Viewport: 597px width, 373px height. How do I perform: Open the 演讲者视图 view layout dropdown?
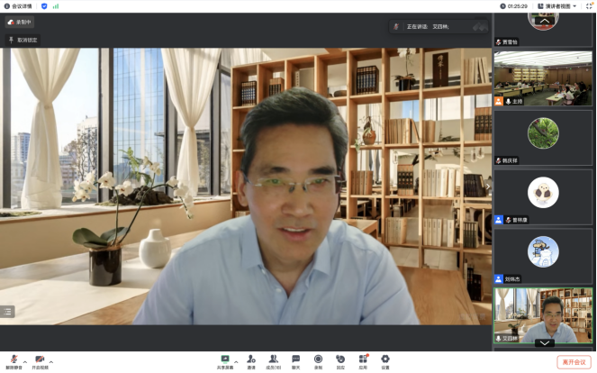point(557,6)
